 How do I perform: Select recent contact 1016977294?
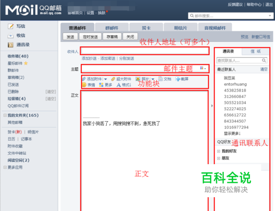click(x=236, y=127)
